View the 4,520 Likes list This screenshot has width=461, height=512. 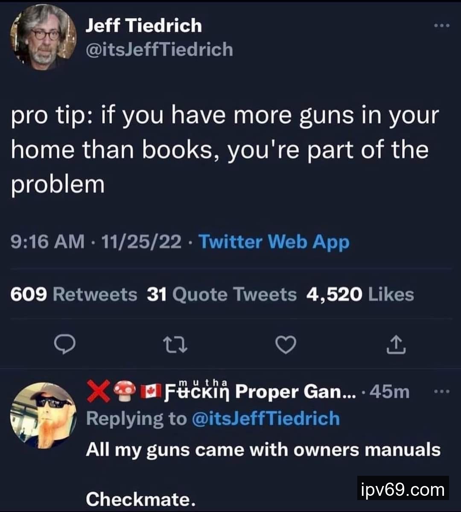click(360, 295)
